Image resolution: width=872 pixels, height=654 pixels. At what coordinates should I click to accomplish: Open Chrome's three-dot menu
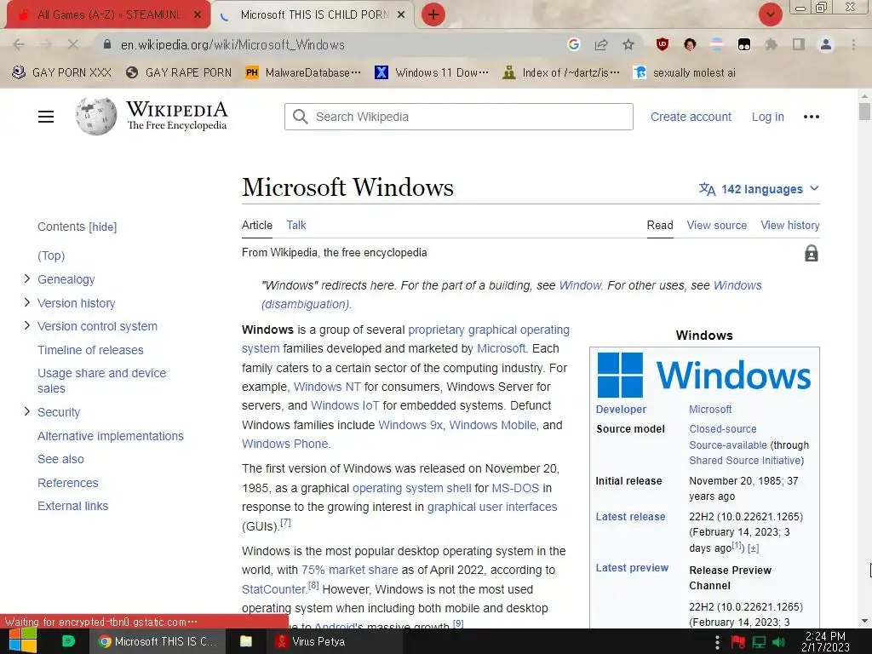point(853,44)
